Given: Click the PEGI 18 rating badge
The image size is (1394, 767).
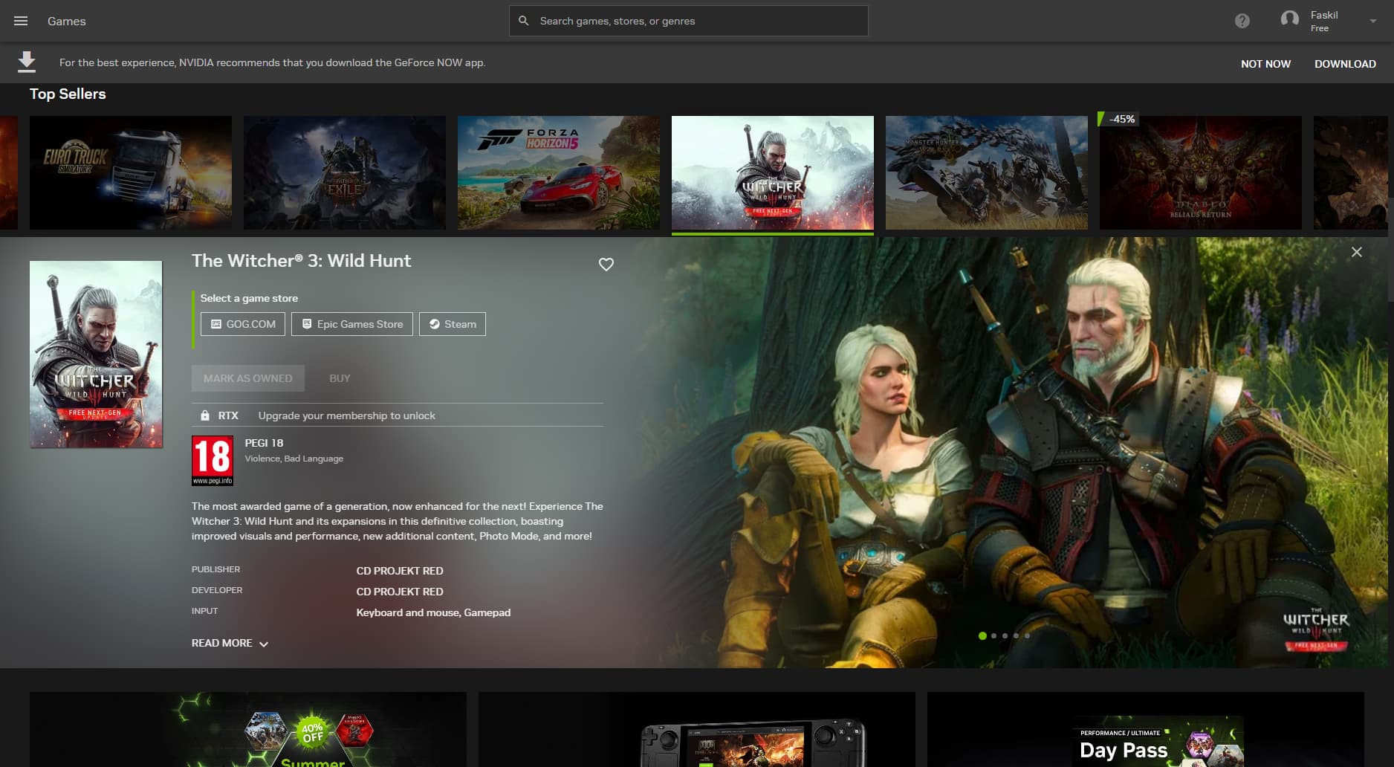Looking at the screenshot, I should tap(213, 461).
